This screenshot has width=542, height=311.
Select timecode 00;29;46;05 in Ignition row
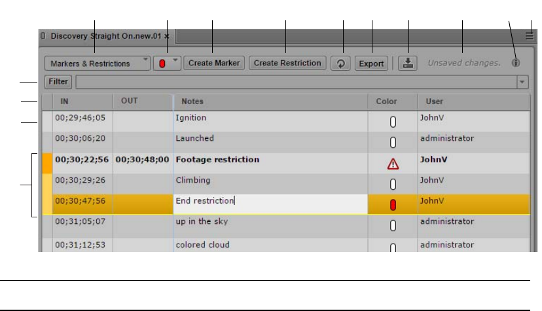81,118
